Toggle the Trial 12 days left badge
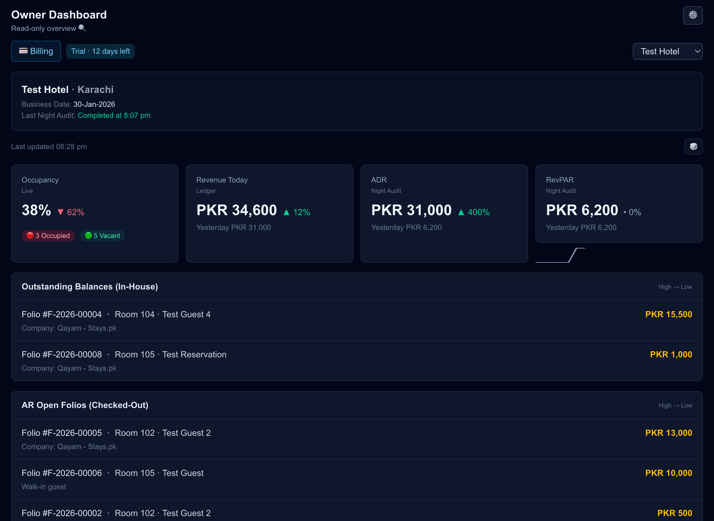The image size is (714, 521). [100, 51]
